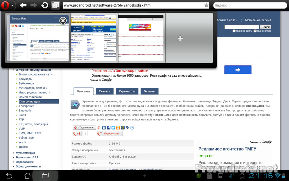Screen dimensions: 289x181
Task: Open Менеджеры закачек category
Action: (x=33, y=88)
